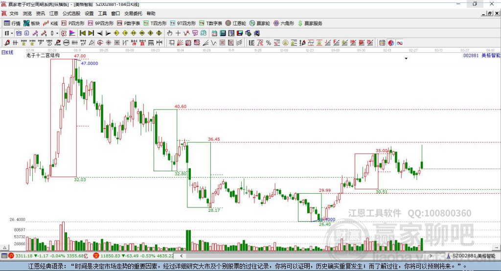The width and height of the screenshot is (501, 271).
Task: Open the 六角形 tool
Action: tap(284, 23)
